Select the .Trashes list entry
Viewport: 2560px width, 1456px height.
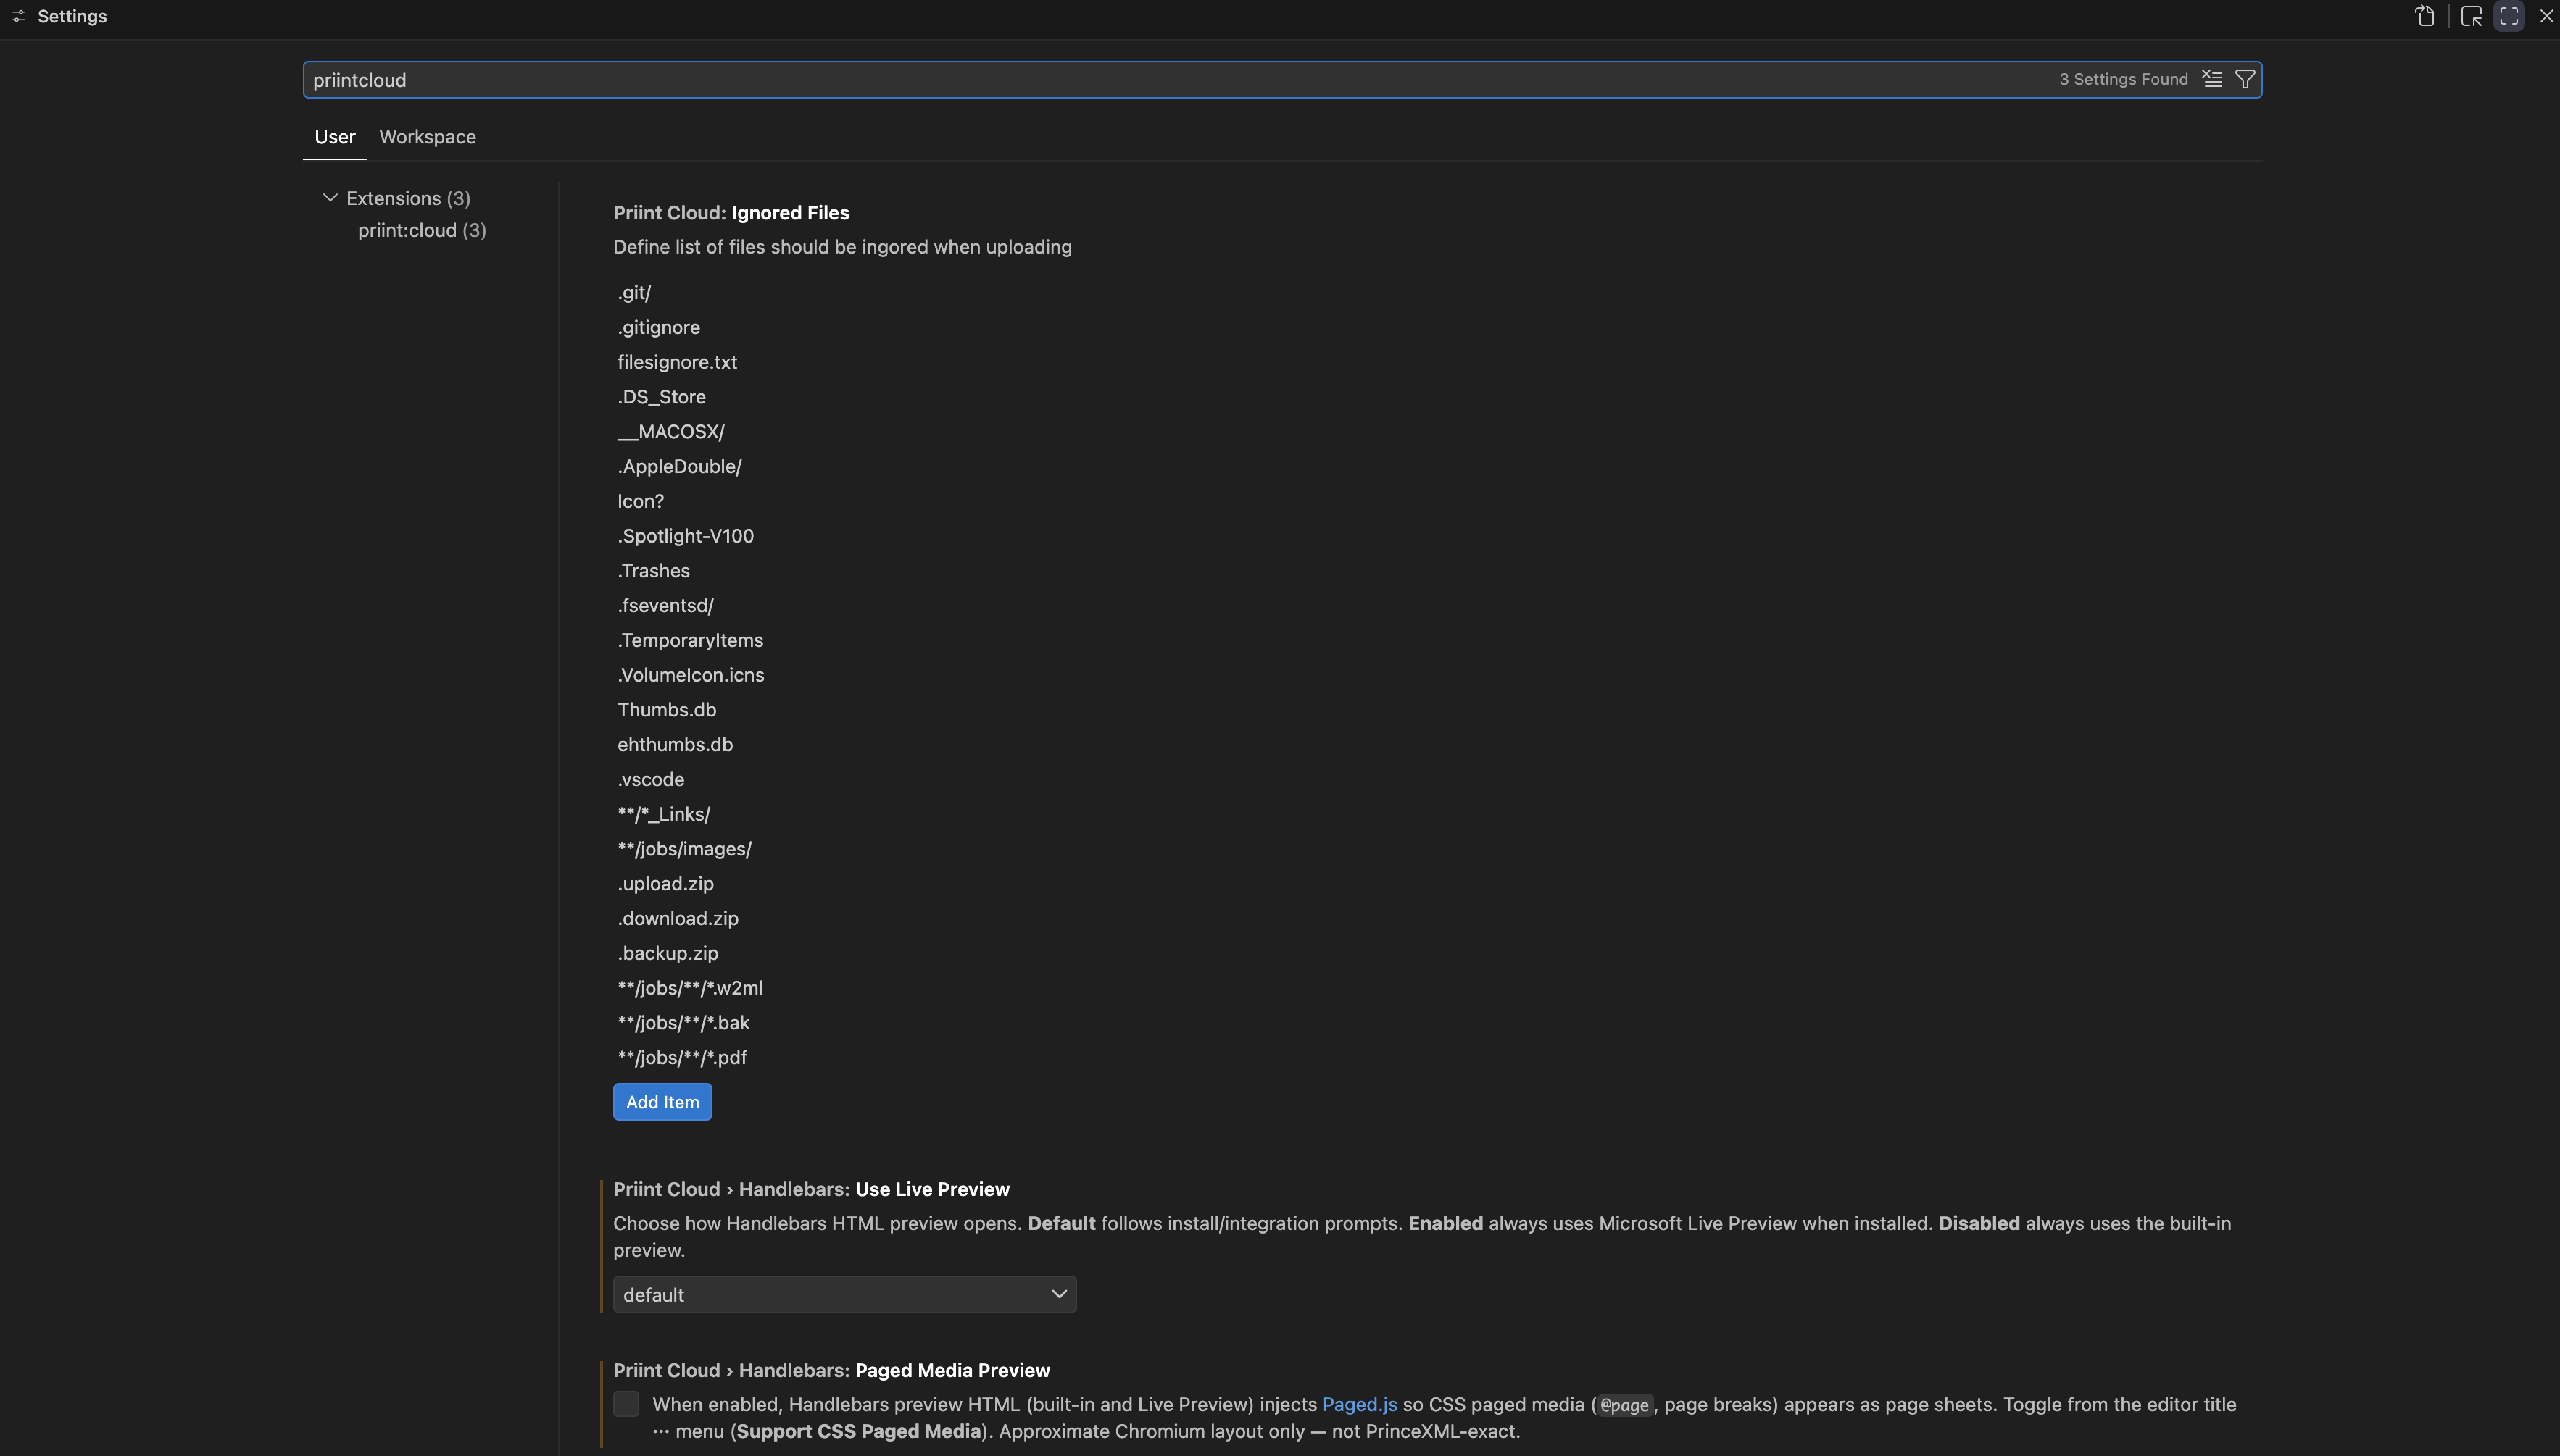(653, 571)
